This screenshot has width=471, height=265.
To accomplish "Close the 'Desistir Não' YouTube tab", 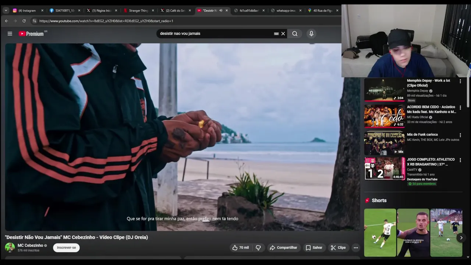I will 227,11.
